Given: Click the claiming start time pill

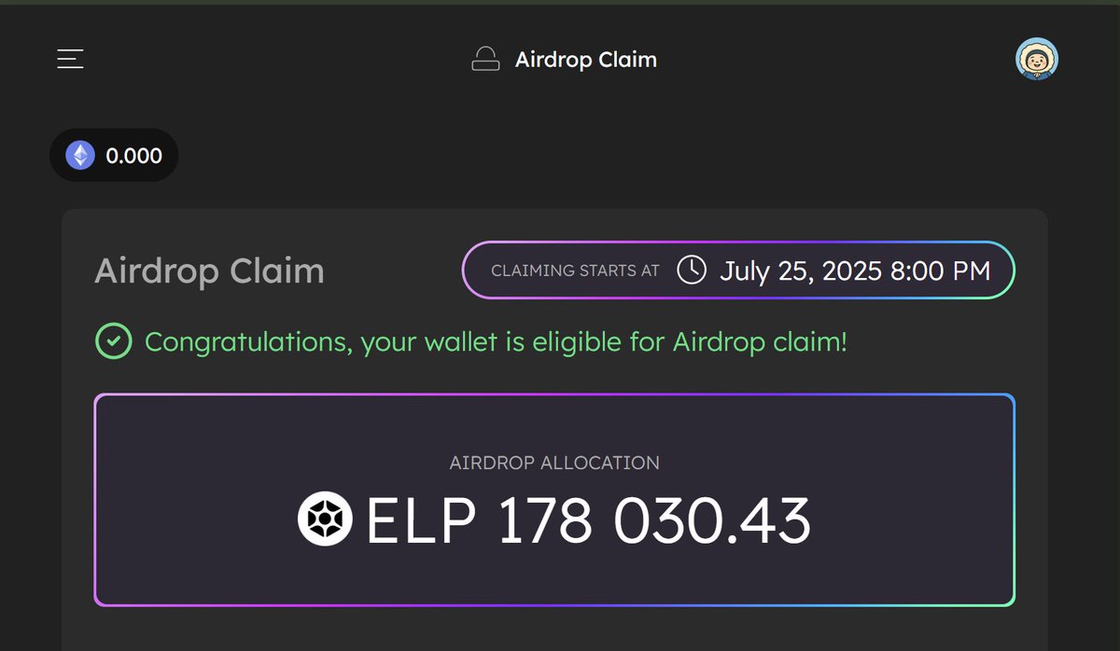Looking at the screenshot, I should pyautogui.click(x=738, y=270).
